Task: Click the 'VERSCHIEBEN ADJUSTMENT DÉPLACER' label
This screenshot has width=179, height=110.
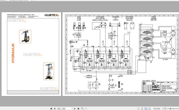Action: click(129, 18)
